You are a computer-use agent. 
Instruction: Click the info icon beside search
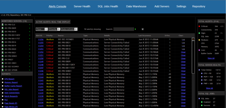coord(143,29)
